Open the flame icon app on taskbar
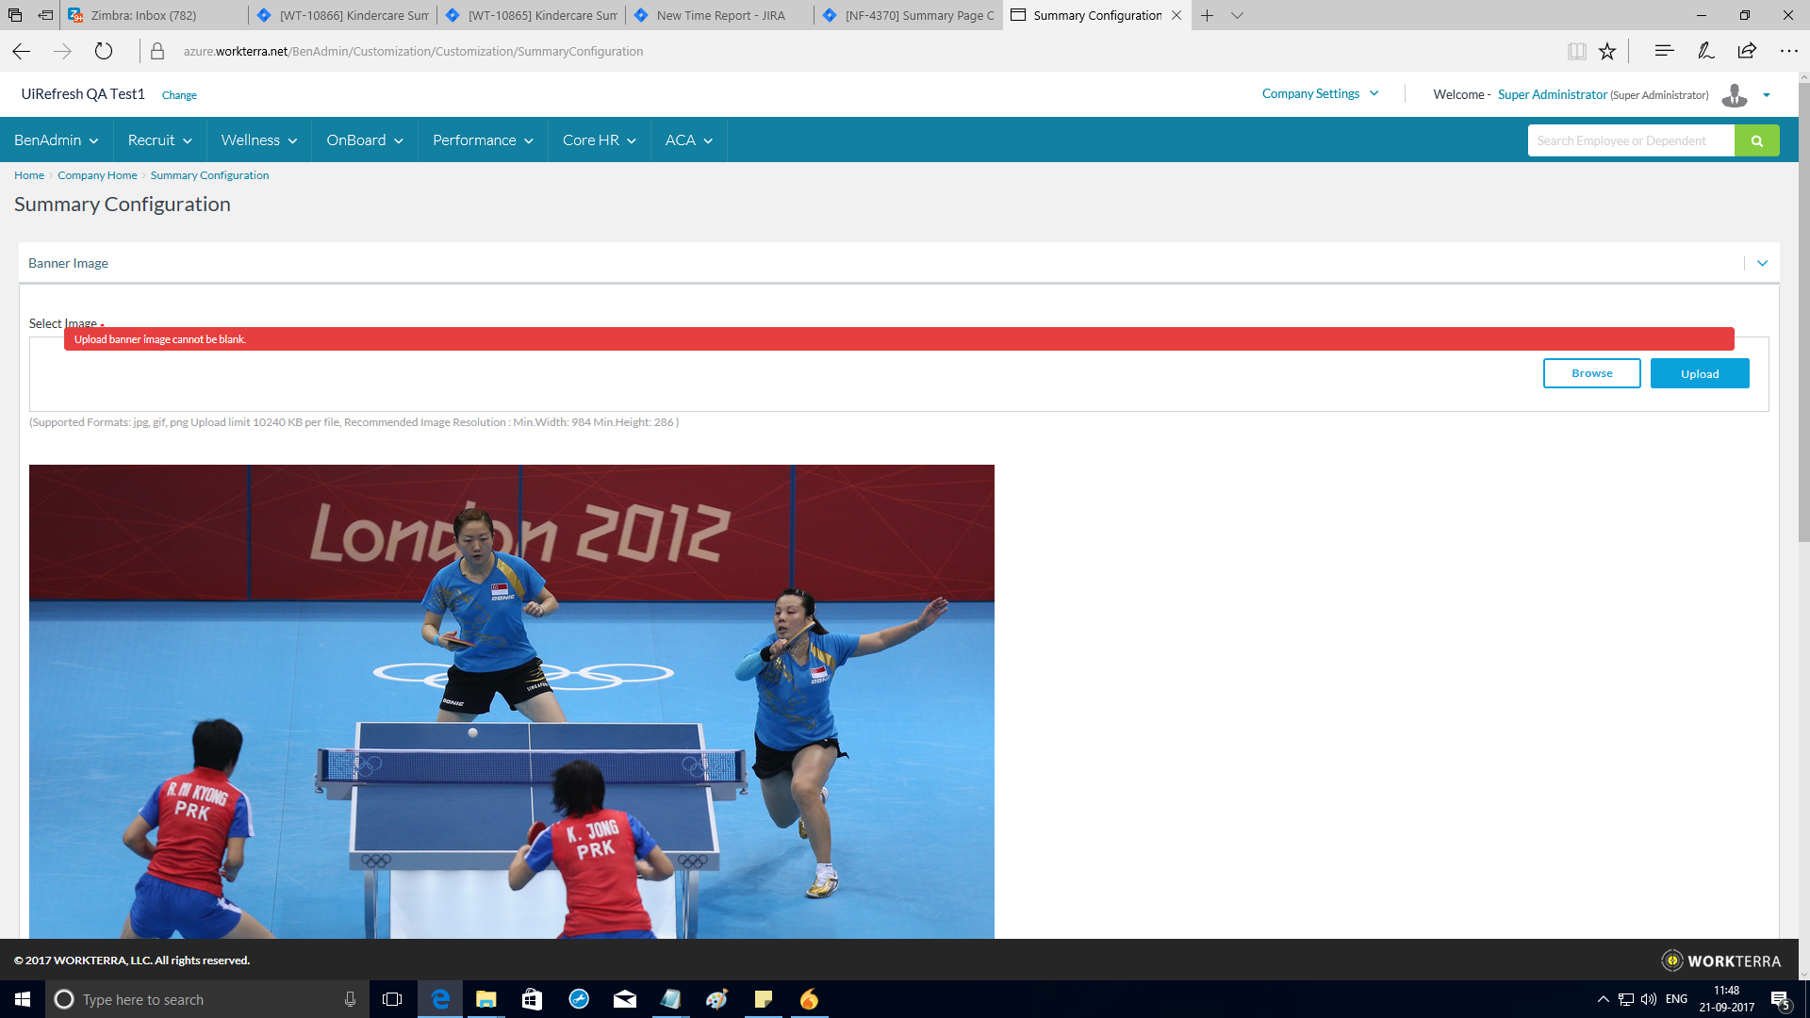1810x1018 pixels. pos(809,999)
